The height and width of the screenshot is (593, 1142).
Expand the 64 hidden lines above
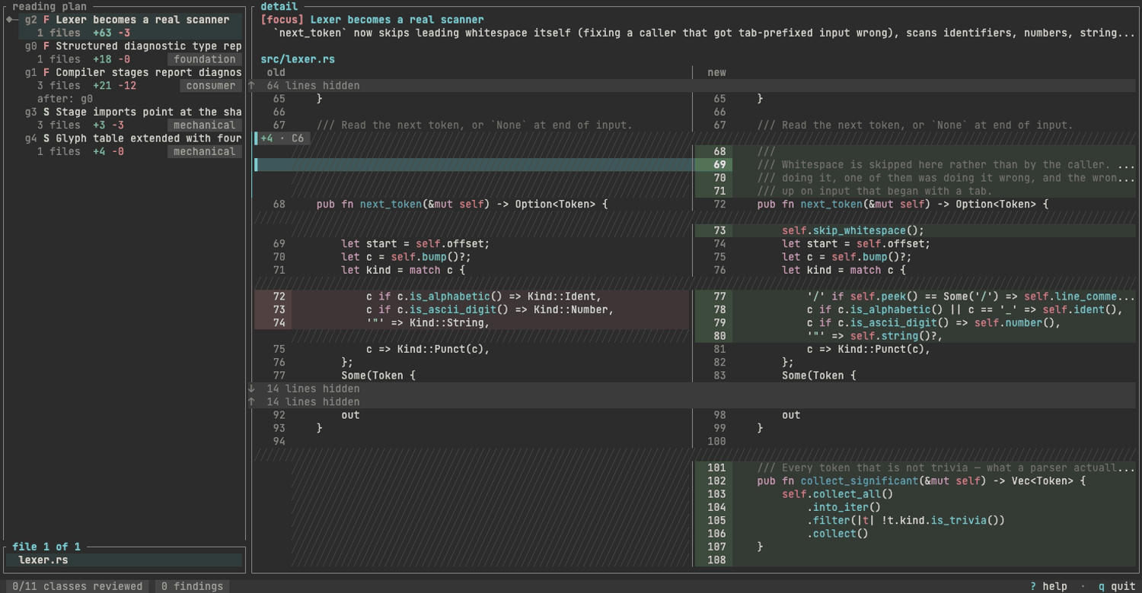coord(693,86)
